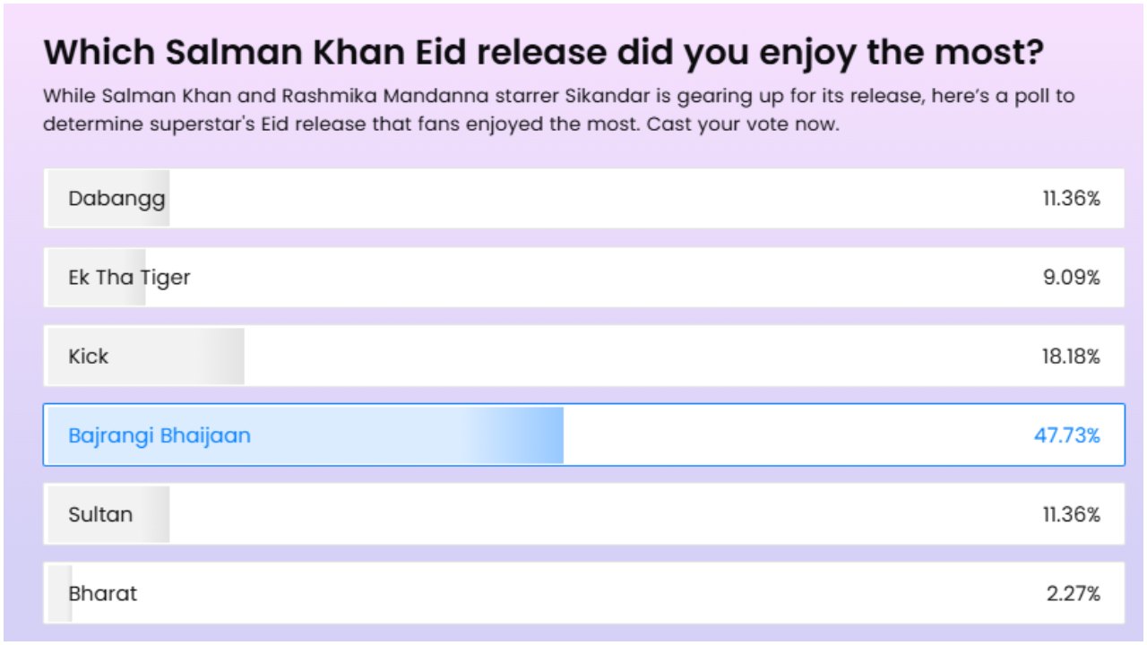The width and height of the screenshot is (1147, 645).
Task: Click the gray Kick result bar fill
Action: [x=146, y=357]
